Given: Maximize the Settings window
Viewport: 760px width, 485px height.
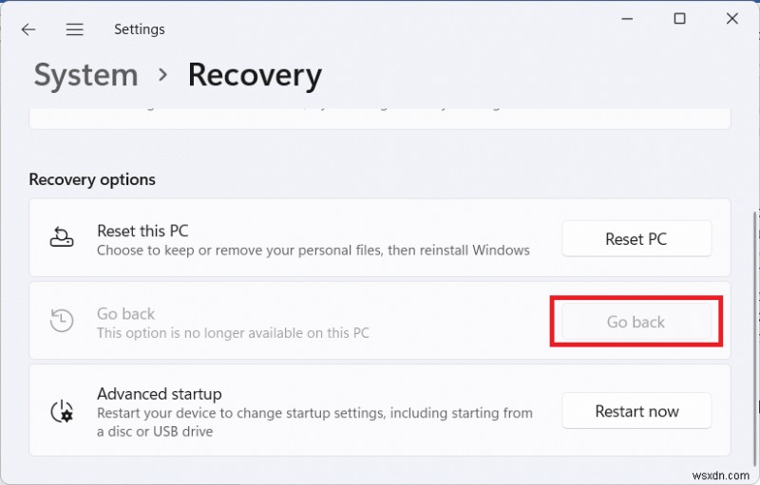Looking at the screenshot, I should coord(680,19).
